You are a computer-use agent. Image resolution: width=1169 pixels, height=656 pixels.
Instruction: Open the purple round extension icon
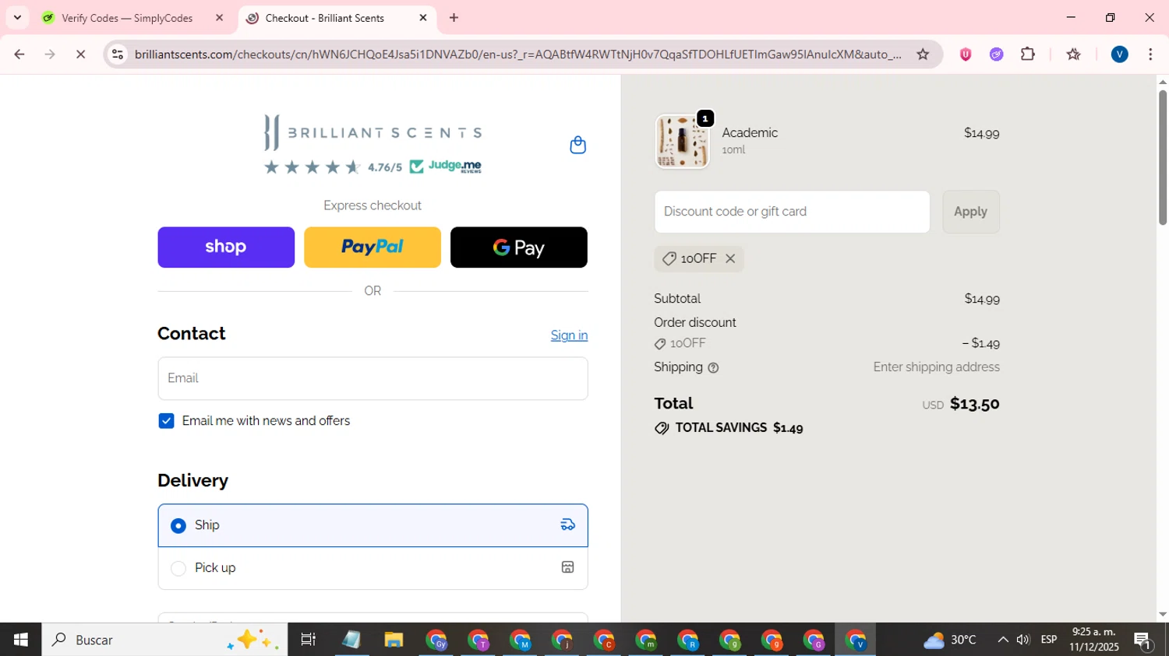pyautogui.click(x=997, y=54)
